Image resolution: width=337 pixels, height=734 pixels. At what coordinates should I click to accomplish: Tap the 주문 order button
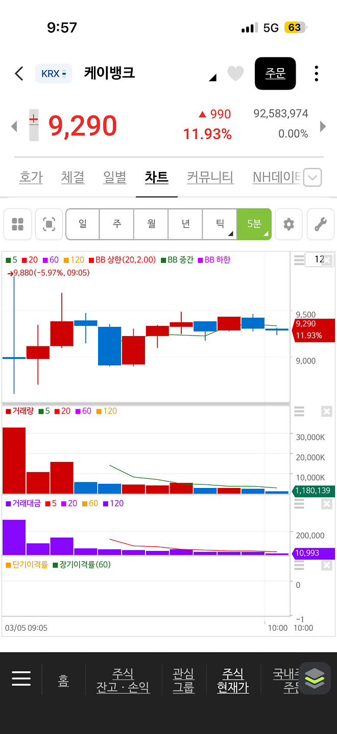pos(275,74)
